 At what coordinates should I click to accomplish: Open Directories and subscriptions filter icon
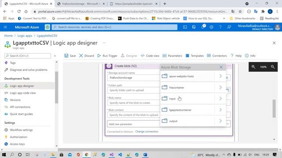click(194, 27)
